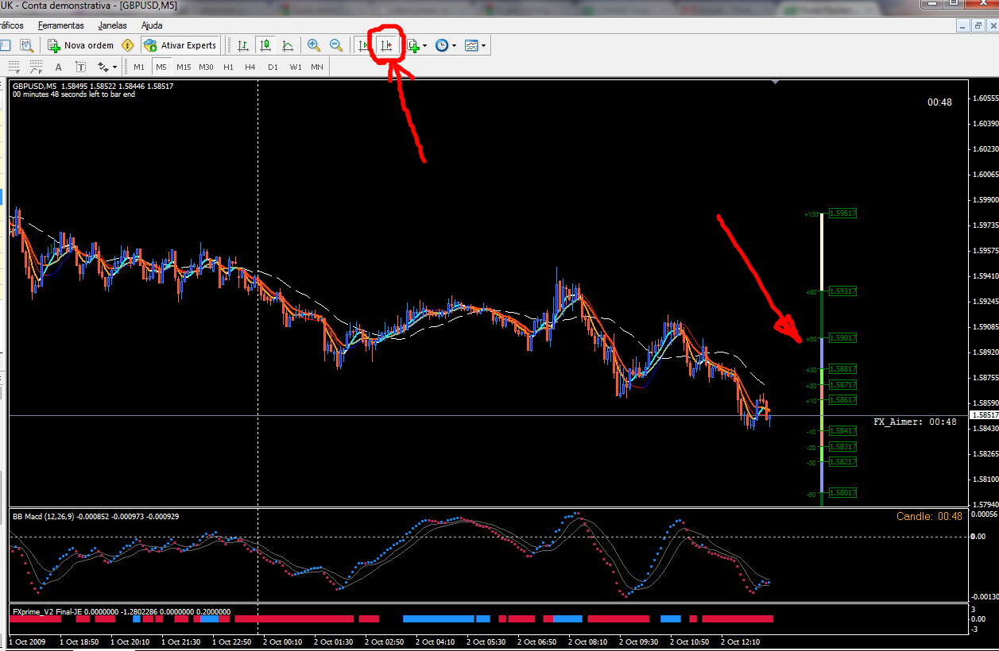Select the H4 timeframe

(x=250, y=67)
